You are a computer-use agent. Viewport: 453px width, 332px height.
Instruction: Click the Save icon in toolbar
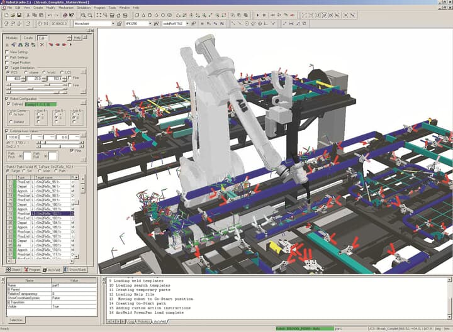(20, 14)
